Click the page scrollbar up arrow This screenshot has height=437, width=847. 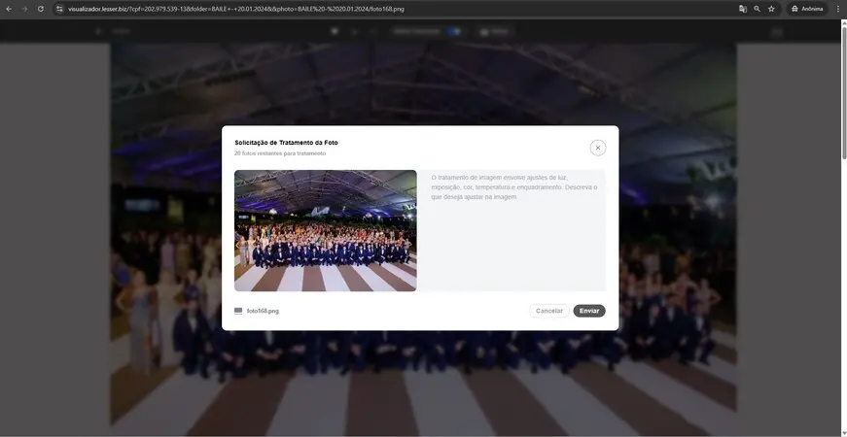pyautogui.click(x=842, y=23)
